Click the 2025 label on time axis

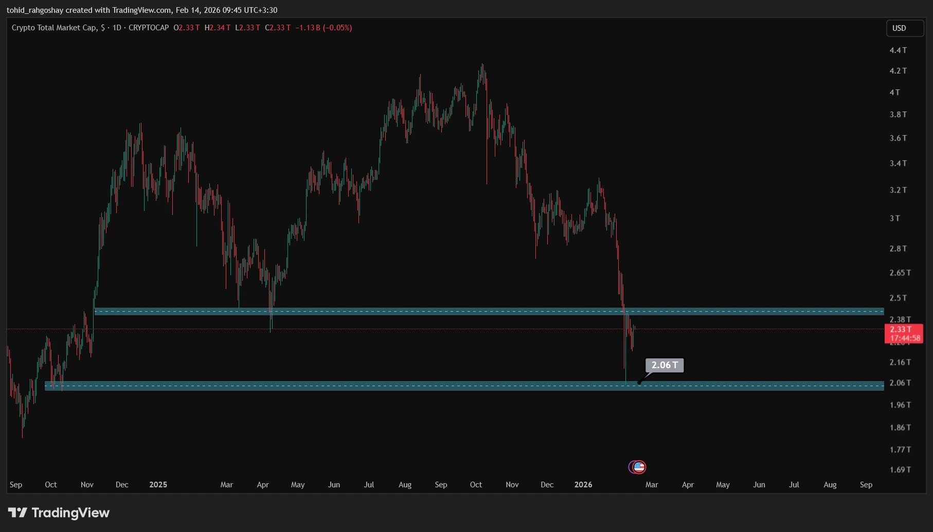[158, 485]
